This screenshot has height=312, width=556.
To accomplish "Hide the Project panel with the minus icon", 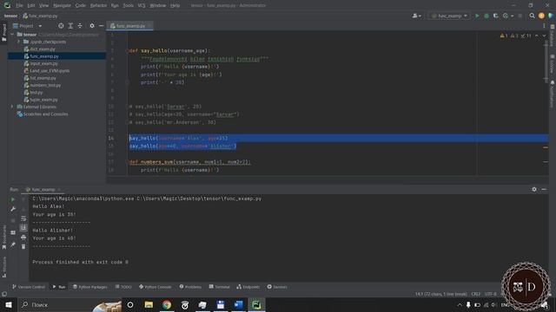I will pos(101,26).
